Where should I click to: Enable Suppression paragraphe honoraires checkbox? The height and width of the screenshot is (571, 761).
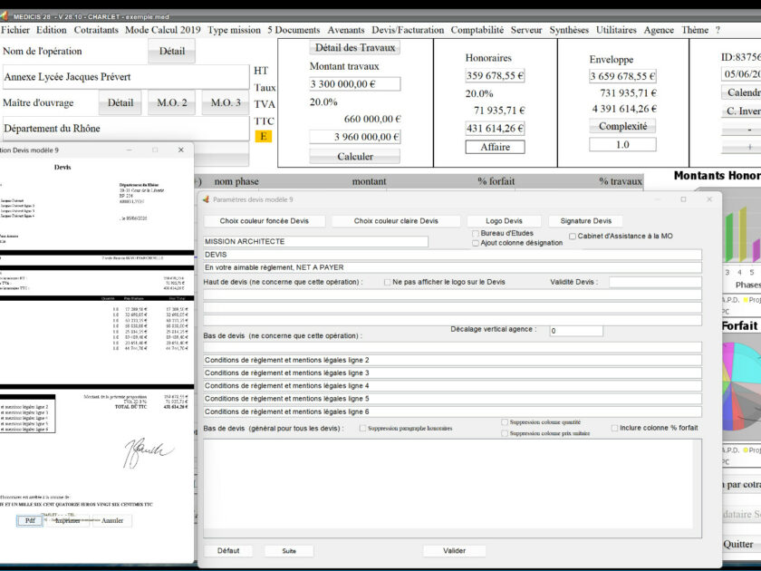click(x=362, y=428)
